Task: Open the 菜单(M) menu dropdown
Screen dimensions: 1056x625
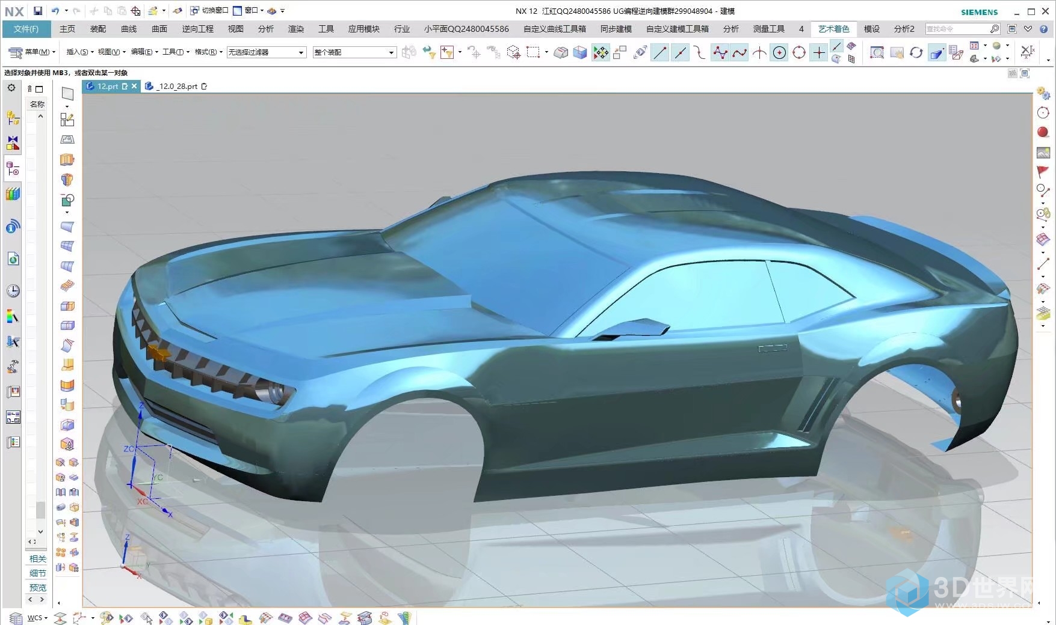Action: (32, 52)
